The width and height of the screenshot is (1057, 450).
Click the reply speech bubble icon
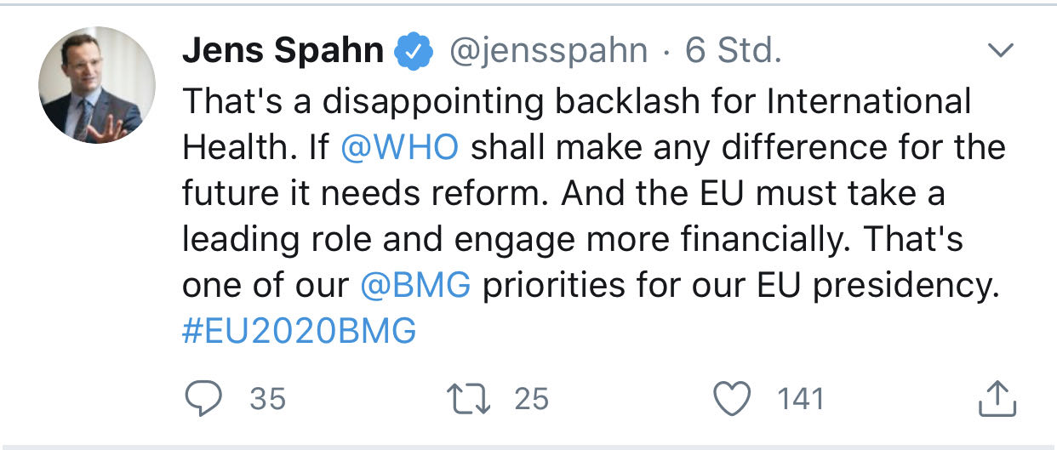coord(203,398)
